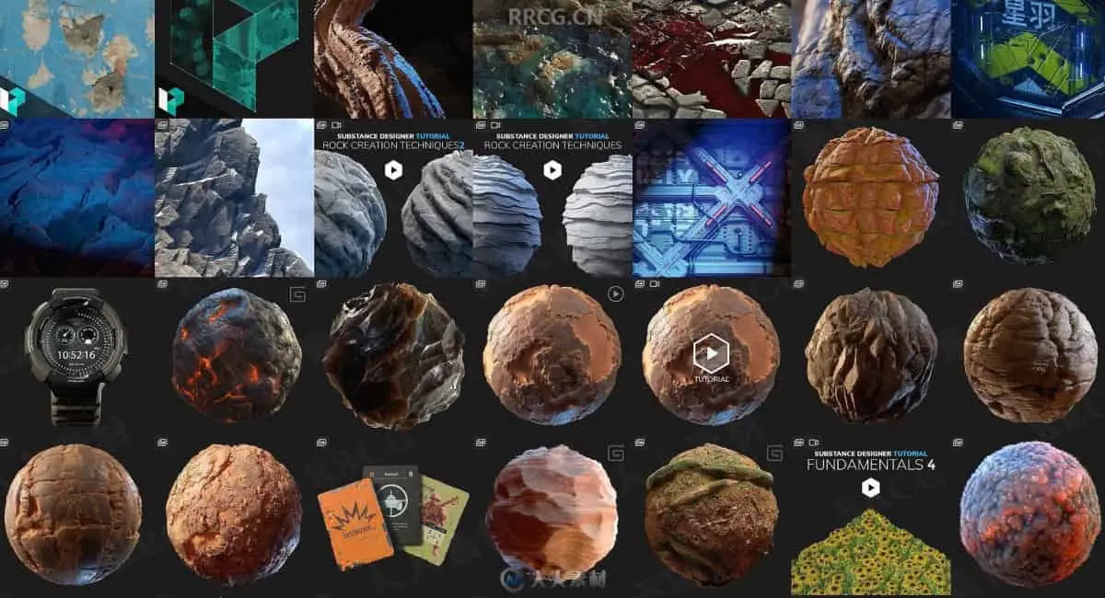
Task: Click multi-image icon on orange rock sphere thumbnail
Action: [799, 125]
